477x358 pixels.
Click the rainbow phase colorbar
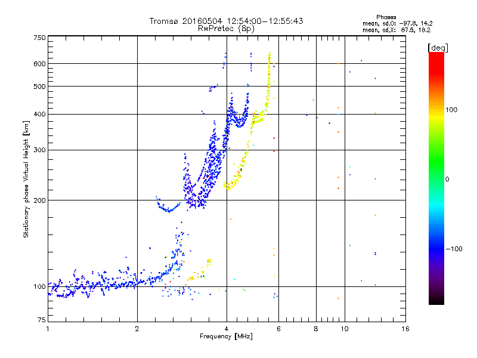point(436,178)
